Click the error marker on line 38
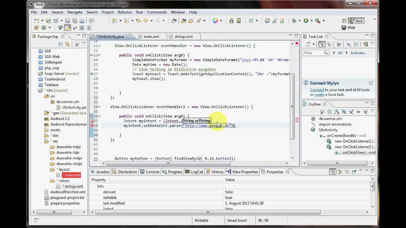Viewport: 406px width, 228px height. 92,126
